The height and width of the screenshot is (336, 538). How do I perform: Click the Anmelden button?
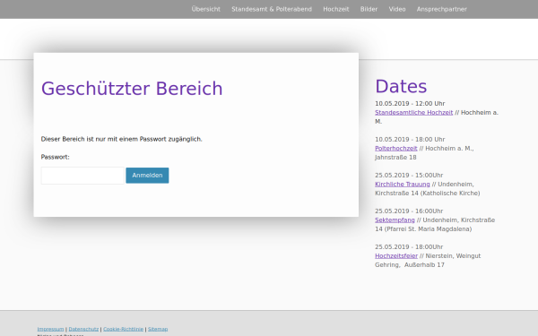pyautogui.click(x=147, y=176)
